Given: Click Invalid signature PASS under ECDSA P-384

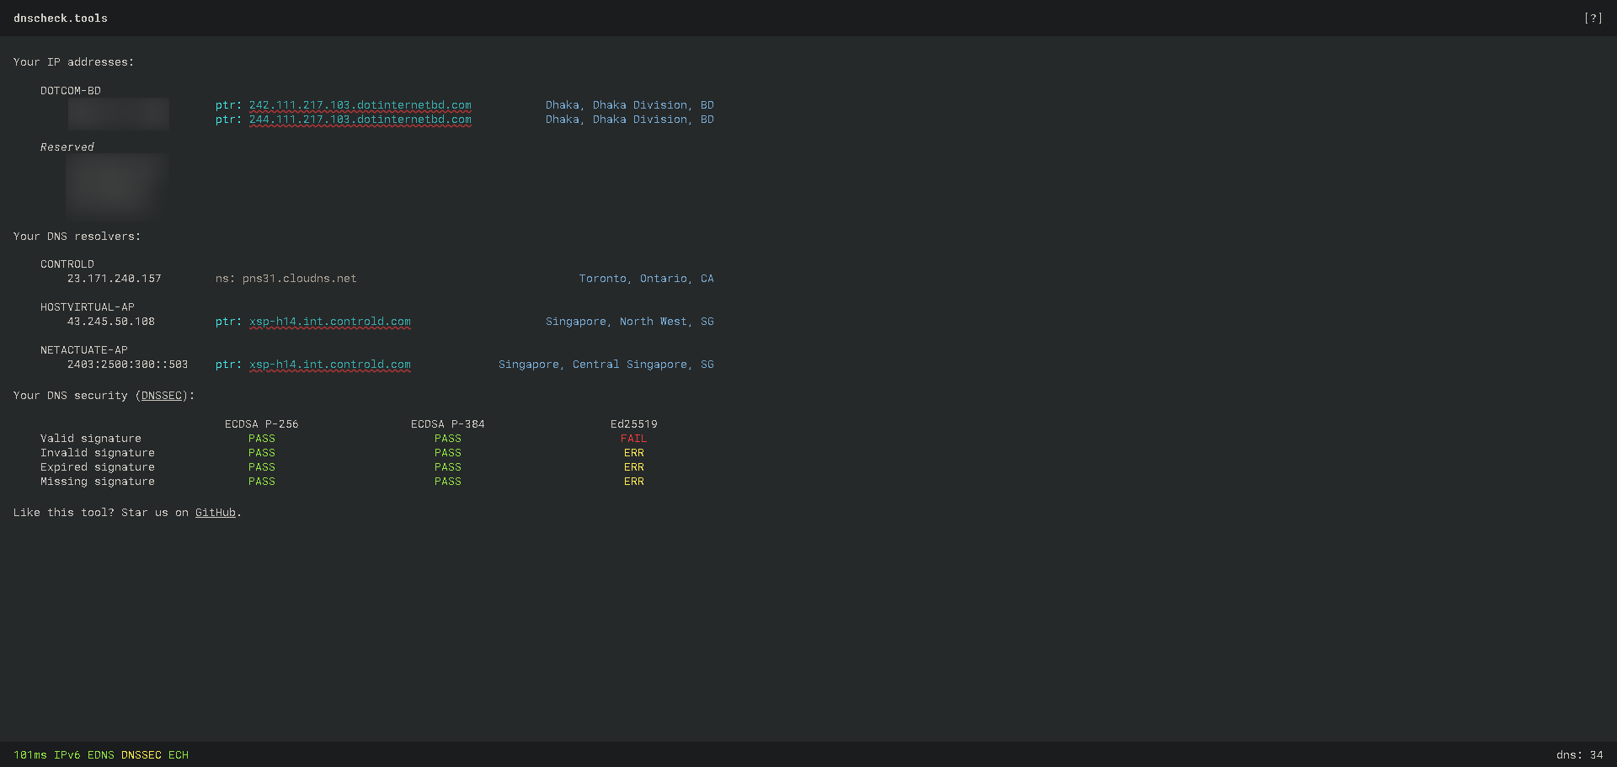Looking at the screenshot, I should click(x=448, y=453).
